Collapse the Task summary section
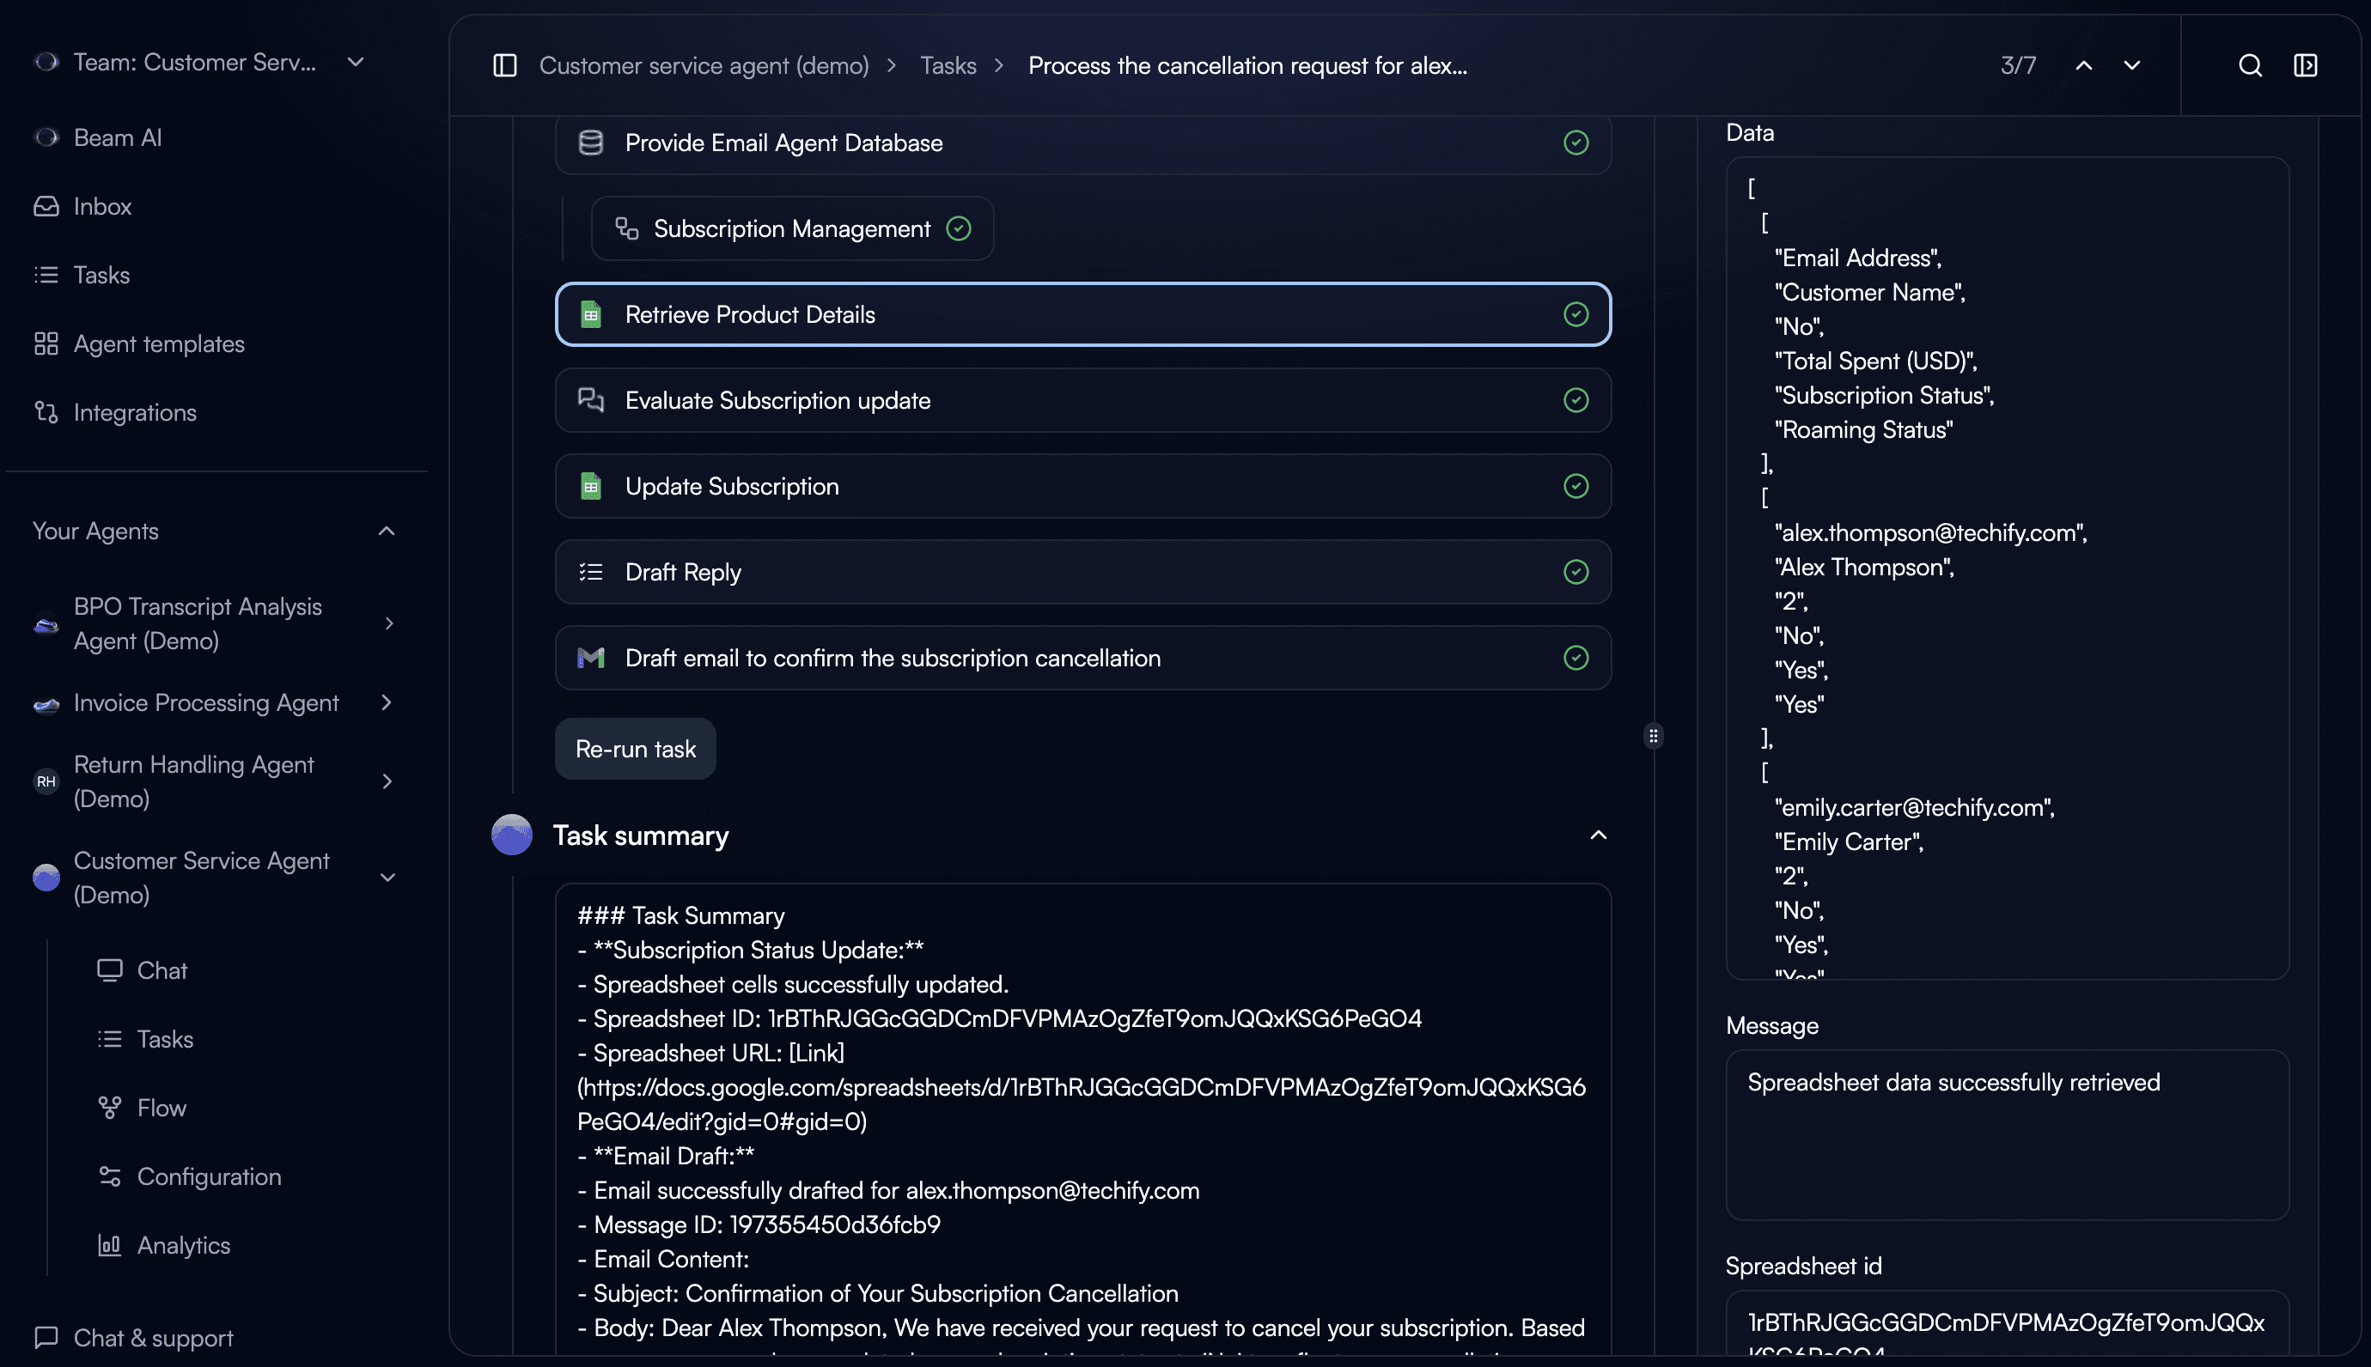Screen dimensions: 2371x1367 (1598, 835)
